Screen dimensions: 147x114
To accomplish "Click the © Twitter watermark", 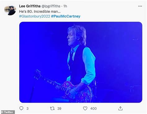I will pyautogui.click(x=7, y=112).
